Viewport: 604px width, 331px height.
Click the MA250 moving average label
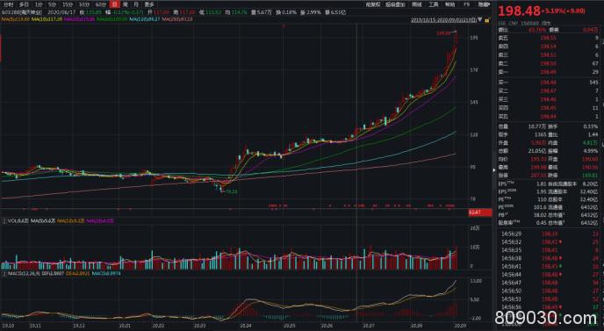tap(177, 19)
